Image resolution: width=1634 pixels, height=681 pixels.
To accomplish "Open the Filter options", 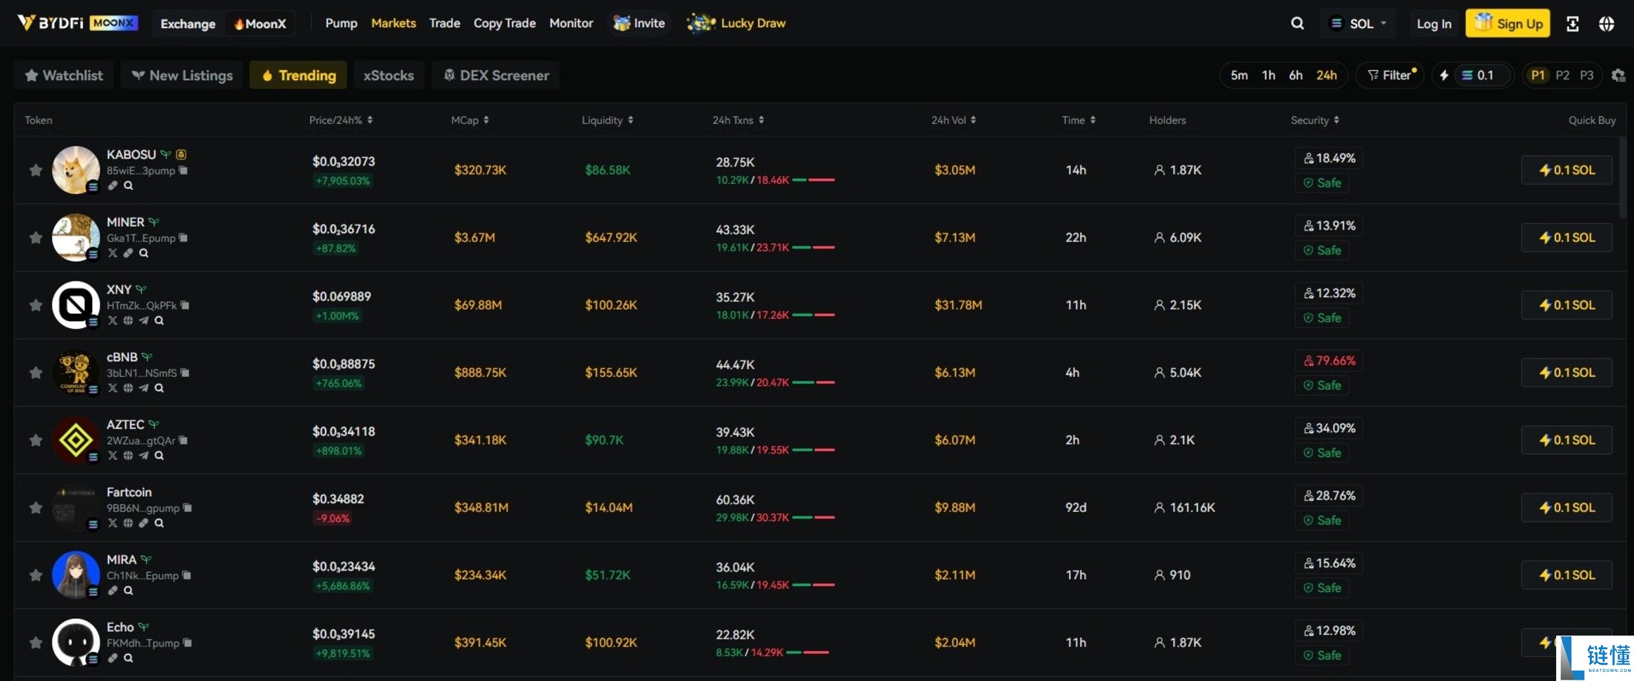I will click(x=1390, y=75).
